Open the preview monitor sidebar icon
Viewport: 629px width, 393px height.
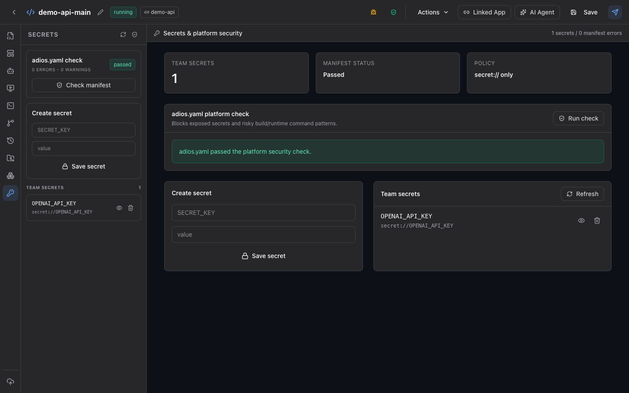click(10, 88)
